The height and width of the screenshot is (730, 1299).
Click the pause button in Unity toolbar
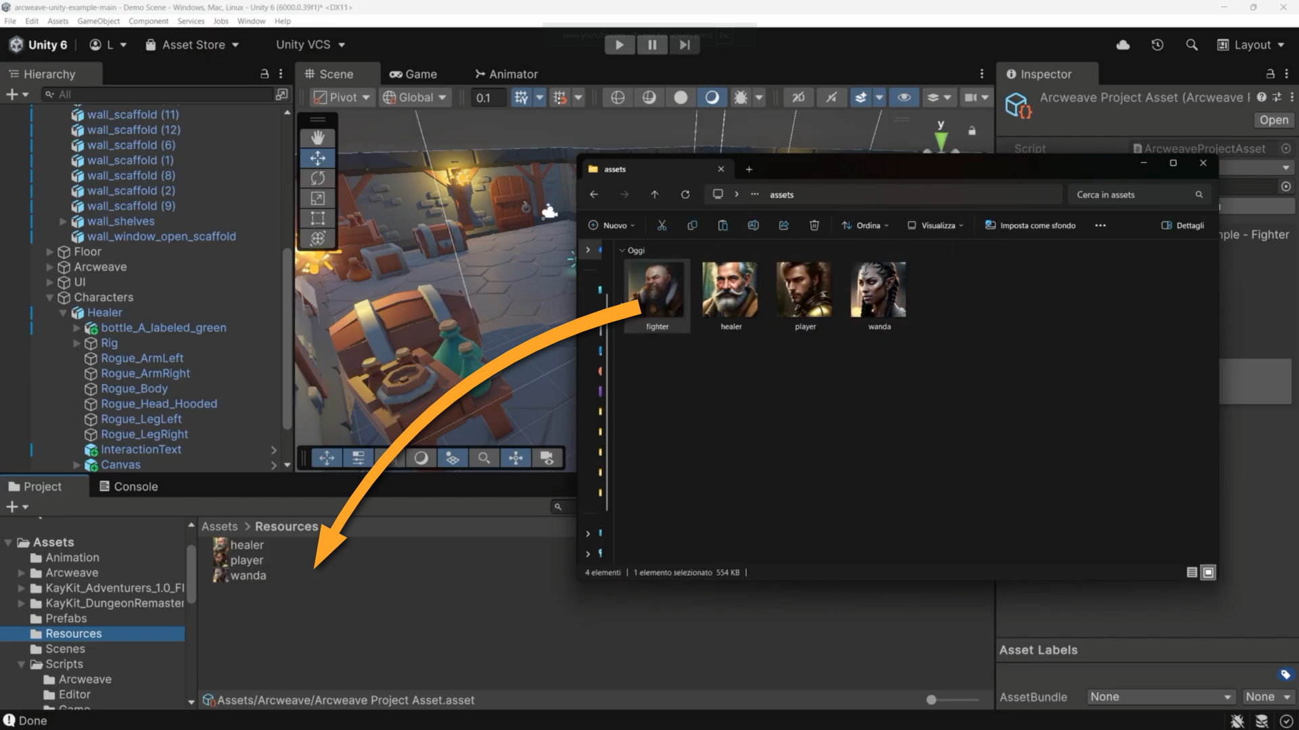652,45
